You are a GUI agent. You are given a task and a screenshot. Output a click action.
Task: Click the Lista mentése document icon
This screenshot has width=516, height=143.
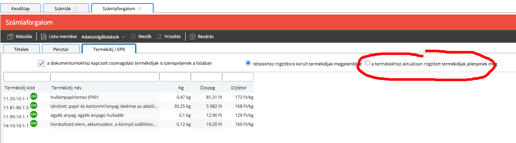click(44, 36)
